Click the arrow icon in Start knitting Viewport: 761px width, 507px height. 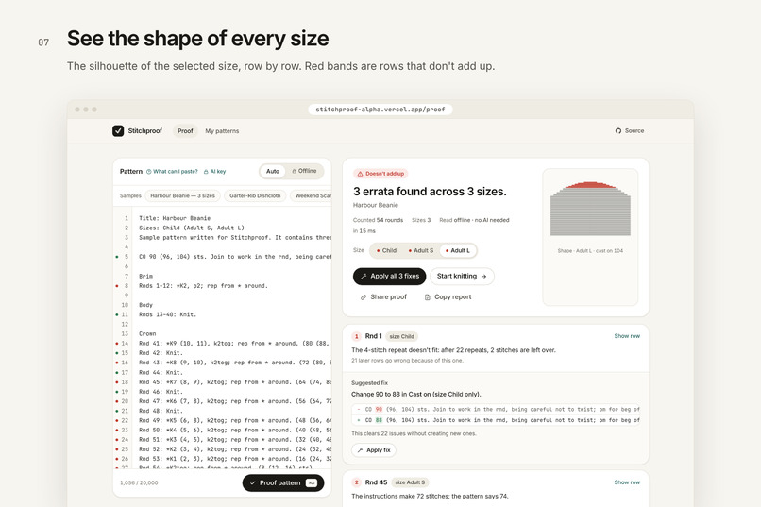(483, 276)
